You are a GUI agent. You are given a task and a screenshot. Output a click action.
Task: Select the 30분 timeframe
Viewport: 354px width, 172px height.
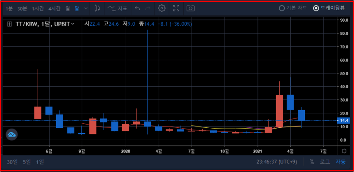tap(22, 8)
